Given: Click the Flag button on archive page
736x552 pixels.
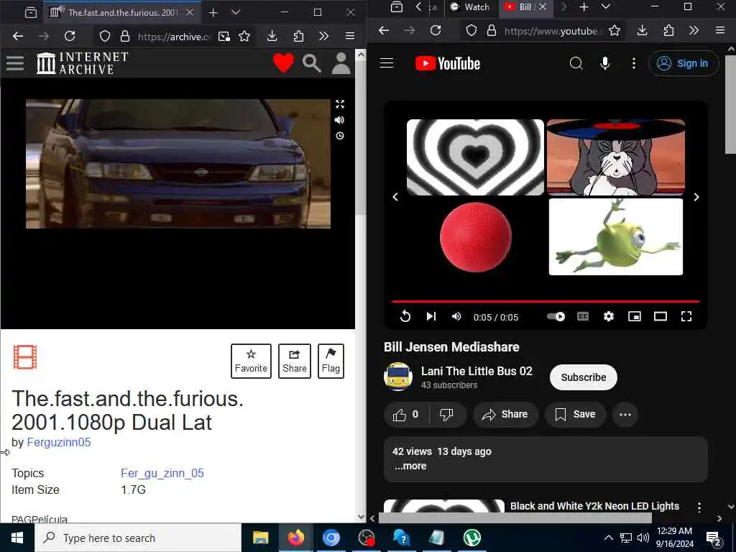Looking at the screenshot, I should [331, 361].
